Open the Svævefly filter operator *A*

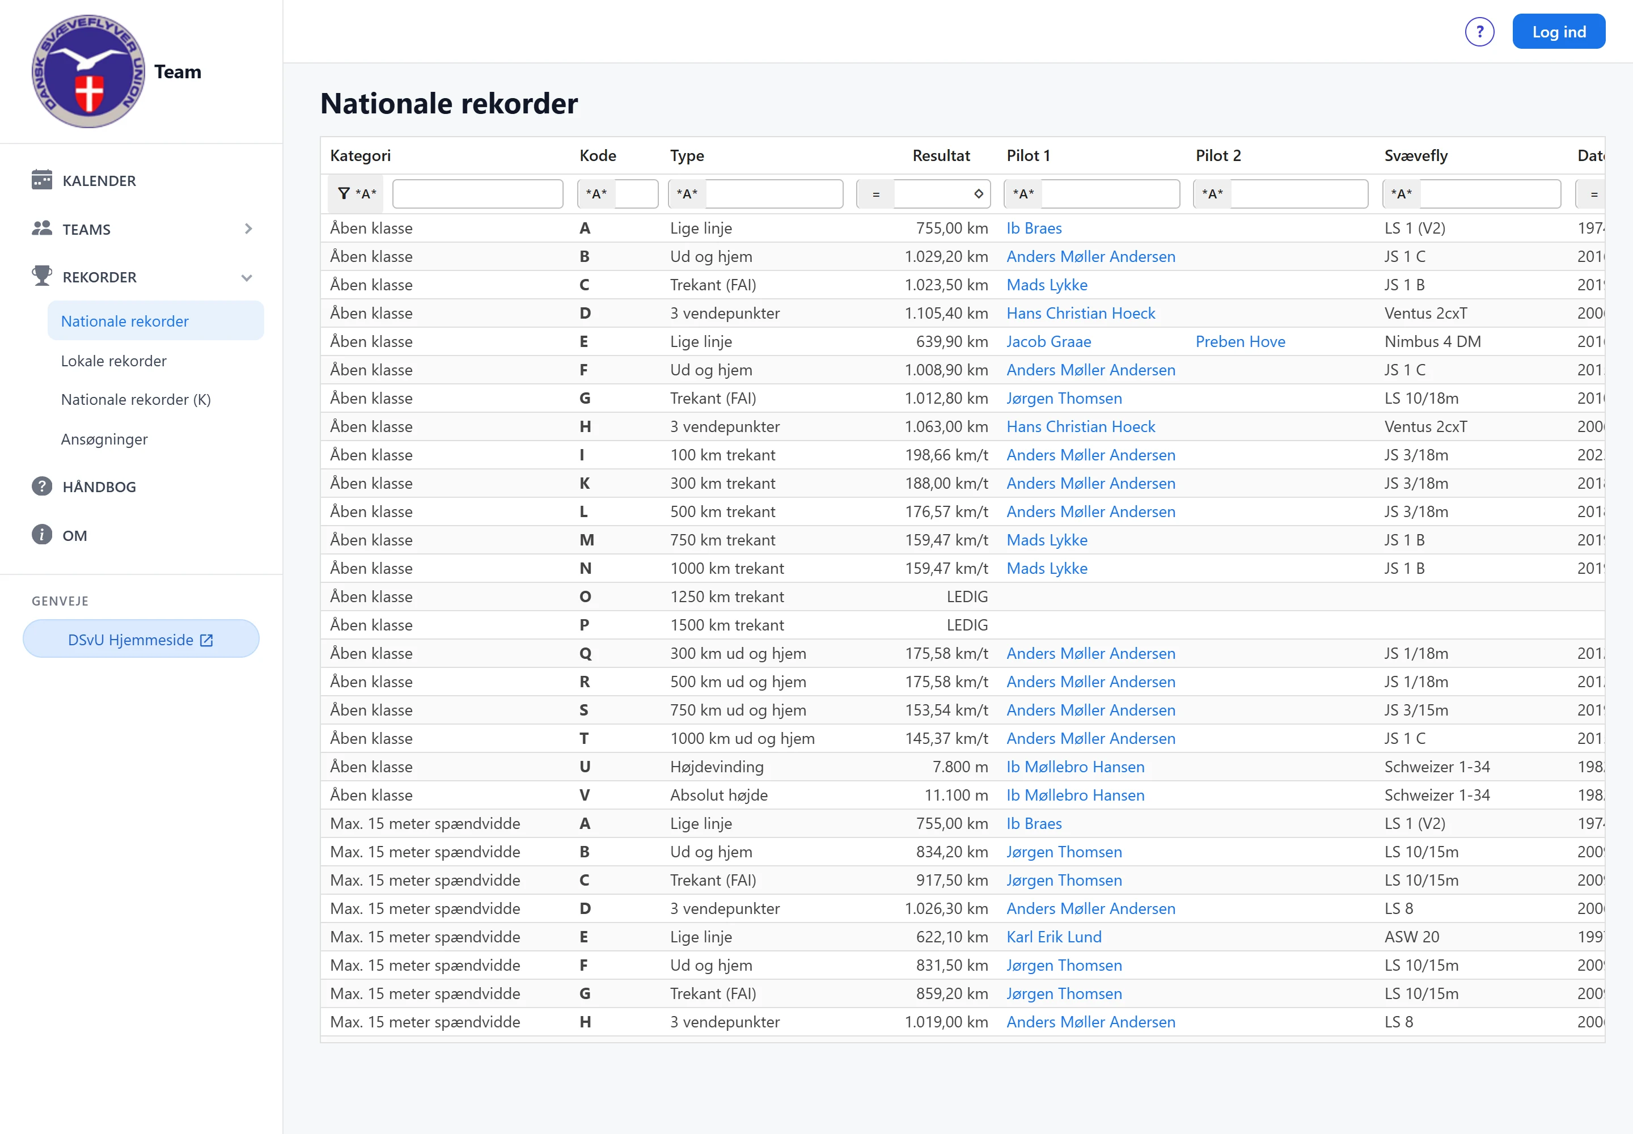click(1401, 194)
